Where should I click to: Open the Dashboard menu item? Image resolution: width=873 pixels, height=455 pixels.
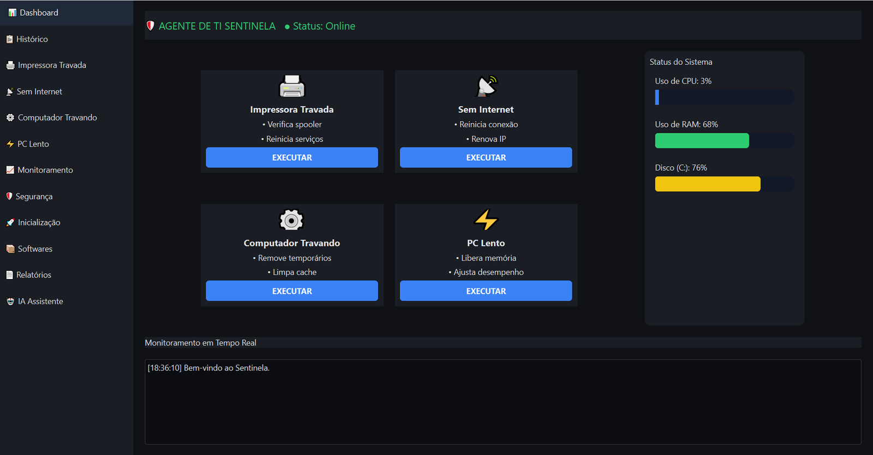coord(67,13)
